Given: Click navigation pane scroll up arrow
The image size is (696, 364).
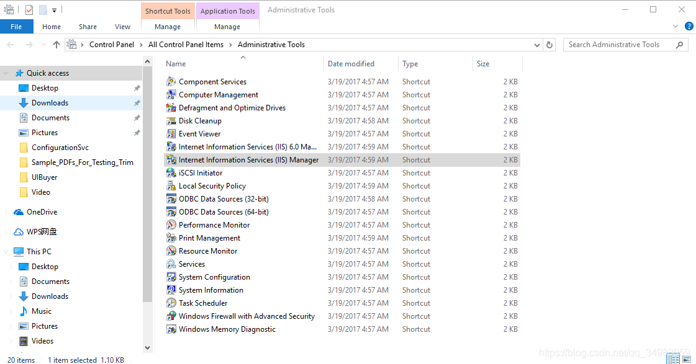Looking at the screenshot, I should pyautogui.click(x=148, y=61).
